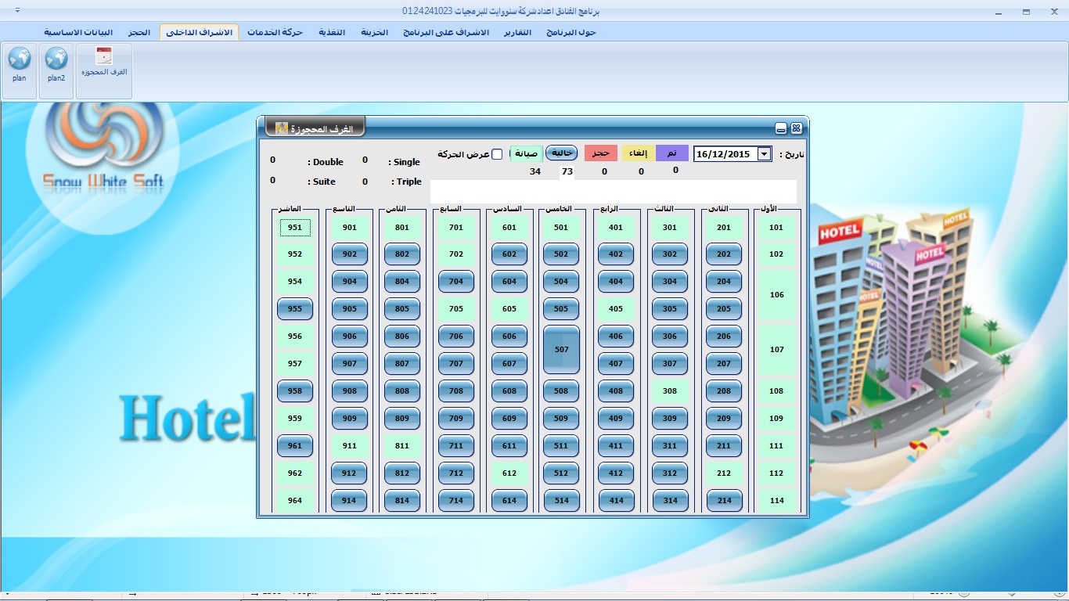Open the الحجز ribbon tab
Image resolution: width=1069 pixels, height=601 pixels.
(x=139, y=32)
